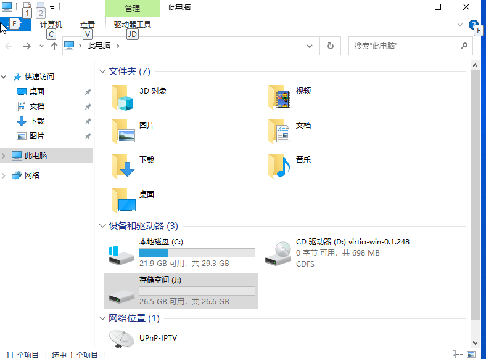Open the UPnP-IPTV network device
Viewport: 486px width, 359px height.
click(121, 338)
